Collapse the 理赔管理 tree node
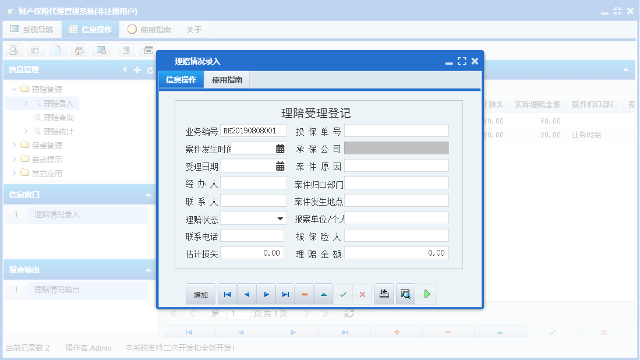 point(14,90)
